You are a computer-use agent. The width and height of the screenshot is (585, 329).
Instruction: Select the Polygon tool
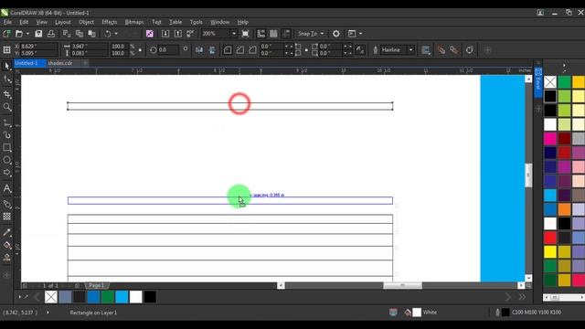pyautogui.click(x=6, y=173)
